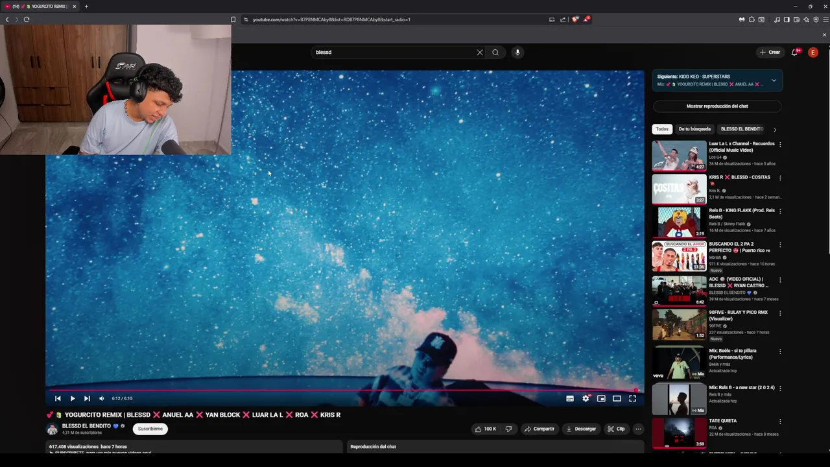830x467 pixels.
Task: Like the video with 100 K likes
Action: tap(485, 429)
